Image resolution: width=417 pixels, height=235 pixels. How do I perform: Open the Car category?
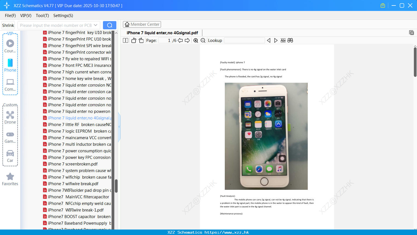(x=10, y=156)
